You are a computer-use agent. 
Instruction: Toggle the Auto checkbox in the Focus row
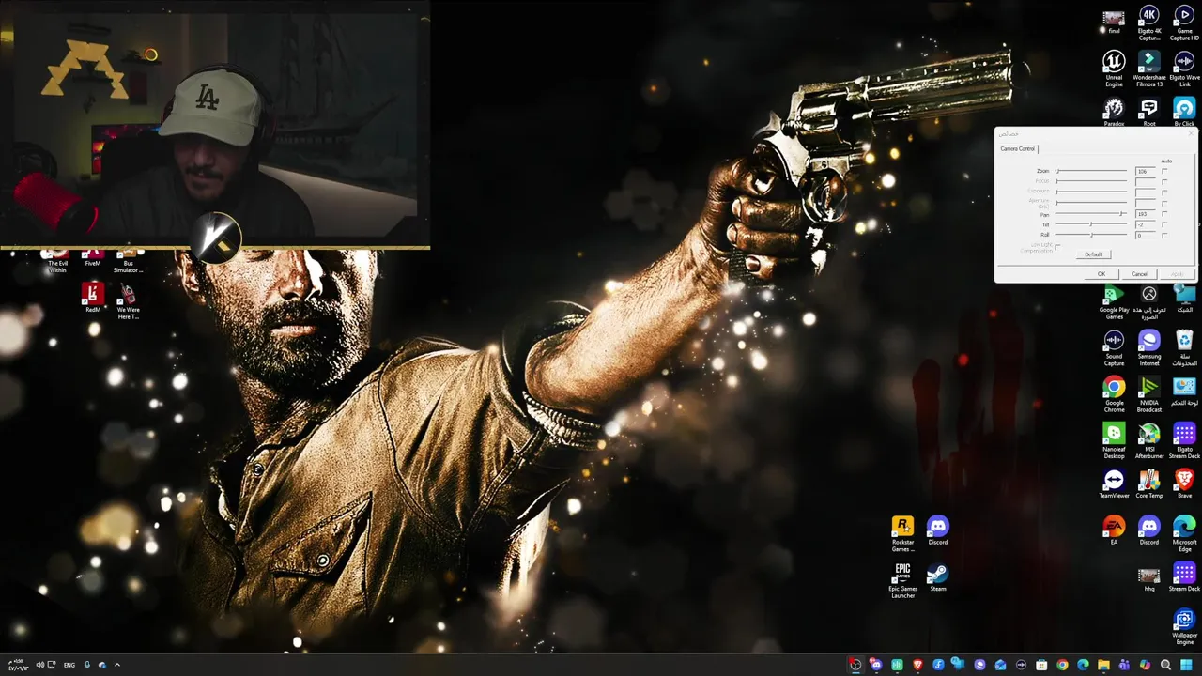click(1164, 181)
